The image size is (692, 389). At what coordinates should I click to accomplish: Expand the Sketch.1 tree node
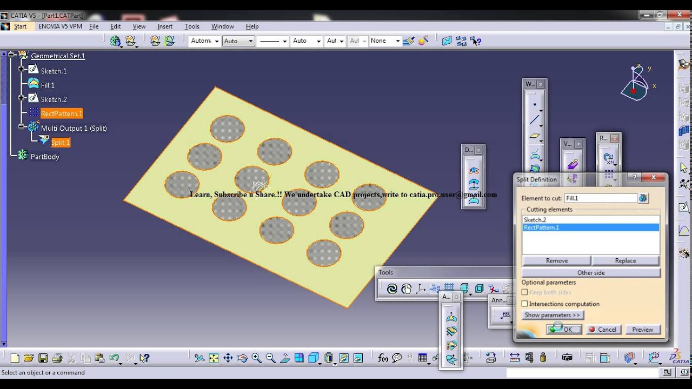(x=22, y=69)
